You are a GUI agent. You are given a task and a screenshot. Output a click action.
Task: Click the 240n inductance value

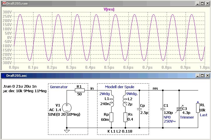[105, 104]
